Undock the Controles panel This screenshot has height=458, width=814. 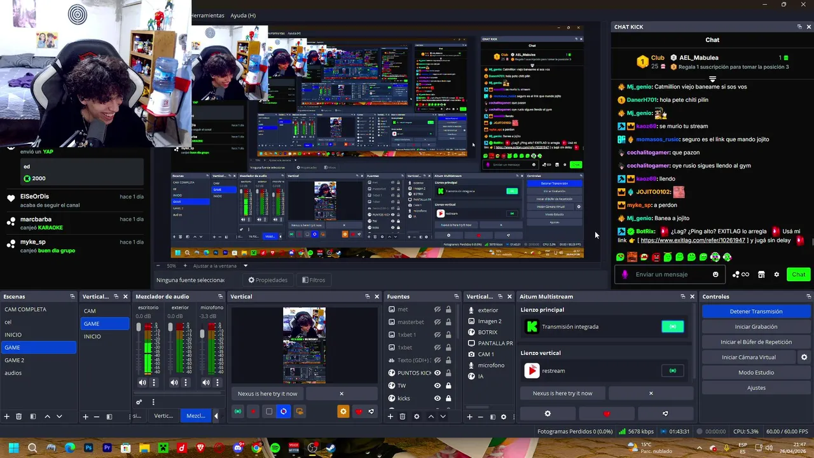pyautogui.click(x=809, y=296)
